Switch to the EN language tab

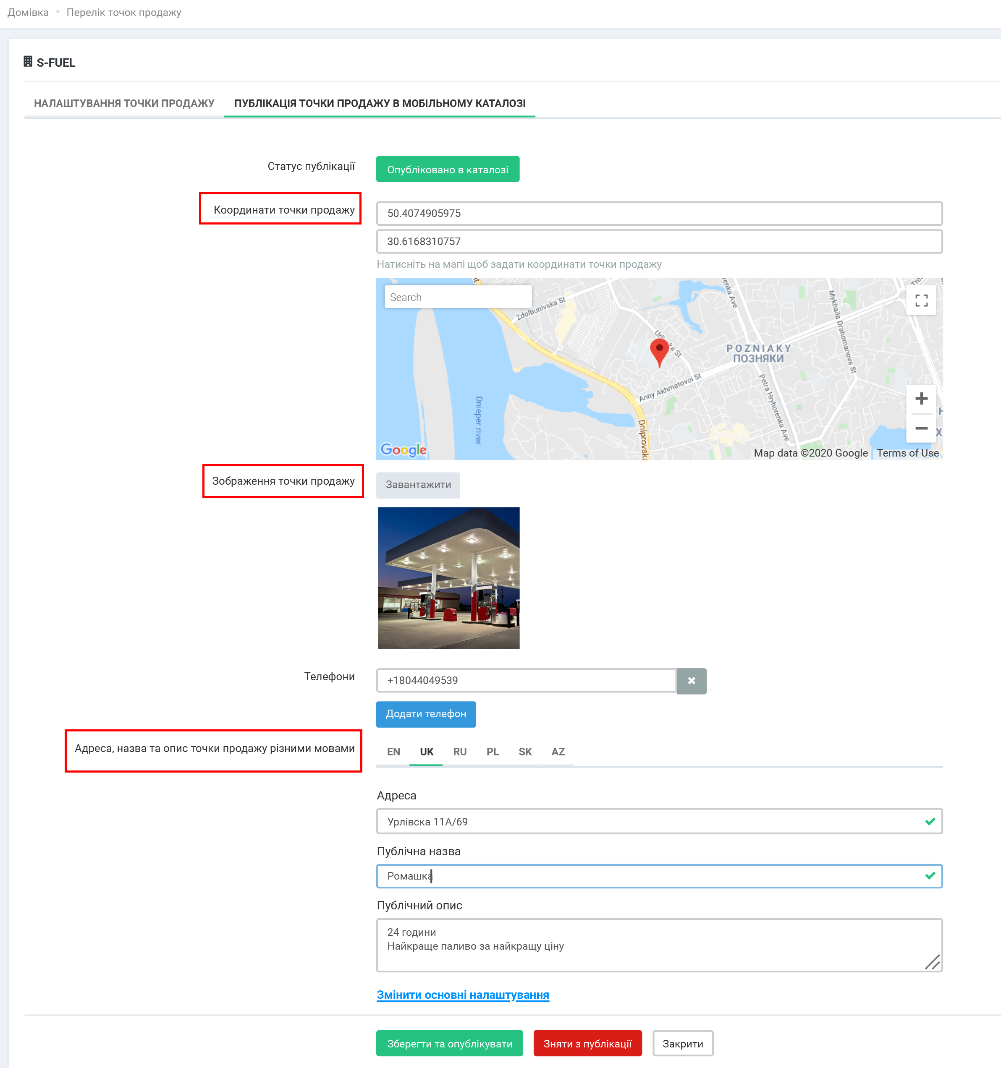point(393,752)
